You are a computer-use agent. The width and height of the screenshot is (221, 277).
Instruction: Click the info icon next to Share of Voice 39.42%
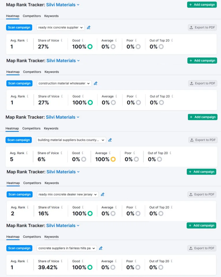(x=62, y=261)
